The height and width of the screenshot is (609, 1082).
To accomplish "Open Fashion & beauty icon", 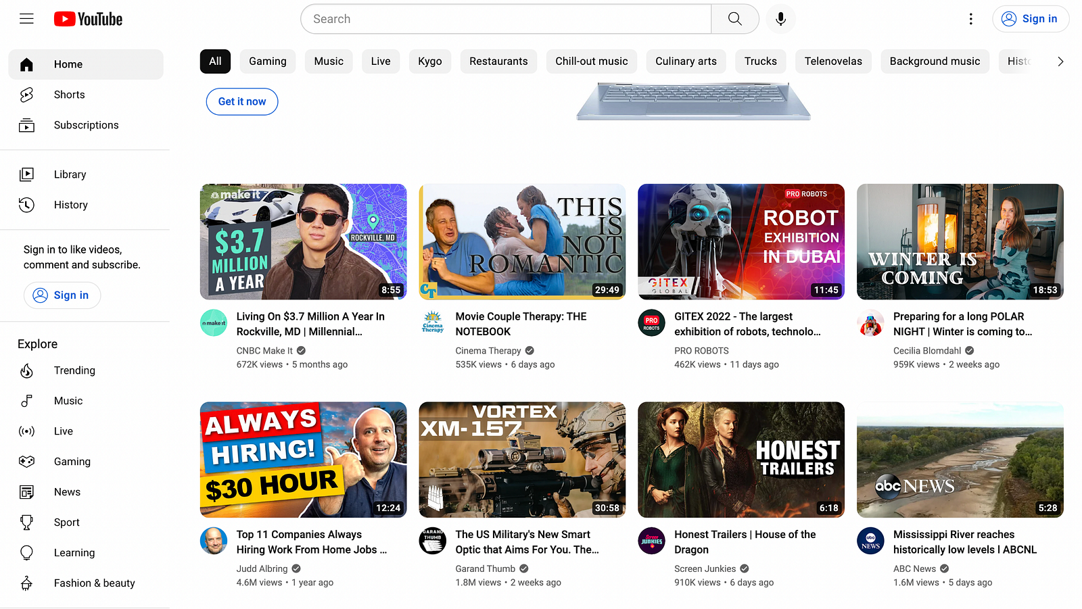I will coord(26,583).
